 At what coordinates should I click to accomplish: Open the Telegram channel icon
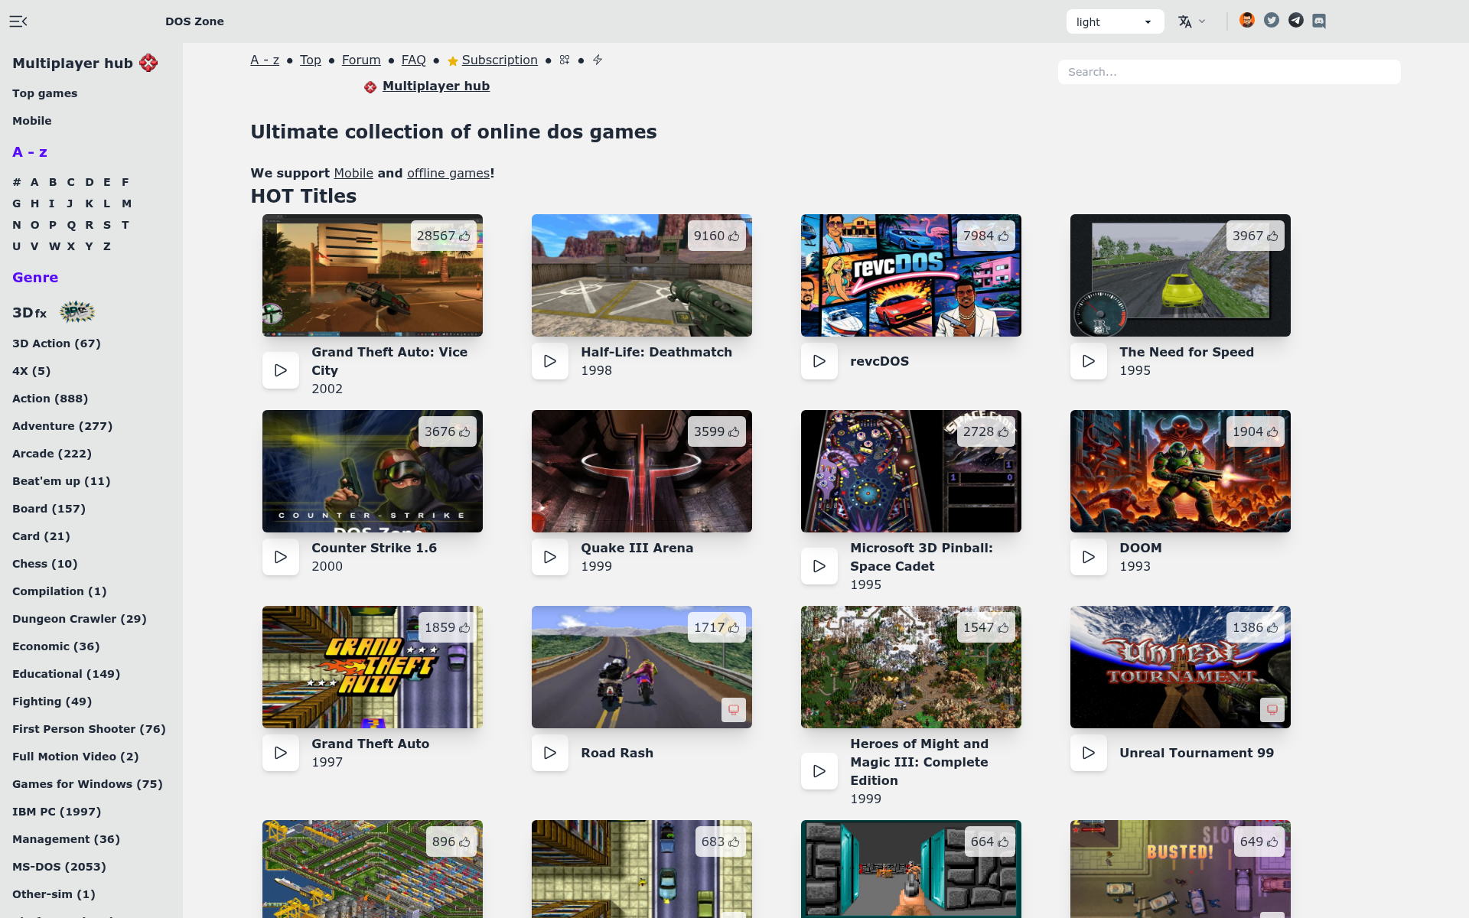[1296, 21]
